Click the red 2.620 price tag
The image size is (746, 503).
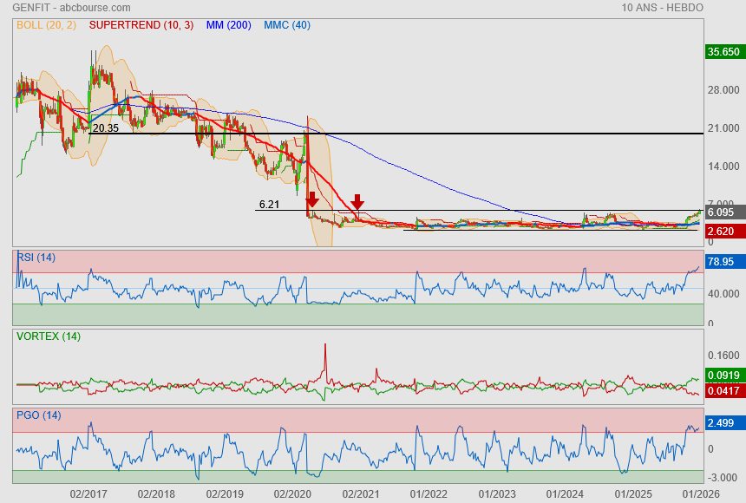click(723, 232)
